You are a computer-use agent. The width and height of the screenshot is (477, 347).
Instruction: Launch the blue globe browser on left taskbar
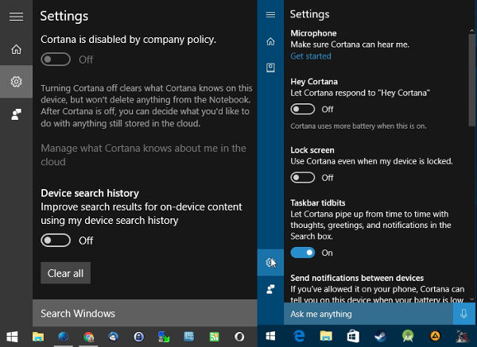(x=64, y=337)
